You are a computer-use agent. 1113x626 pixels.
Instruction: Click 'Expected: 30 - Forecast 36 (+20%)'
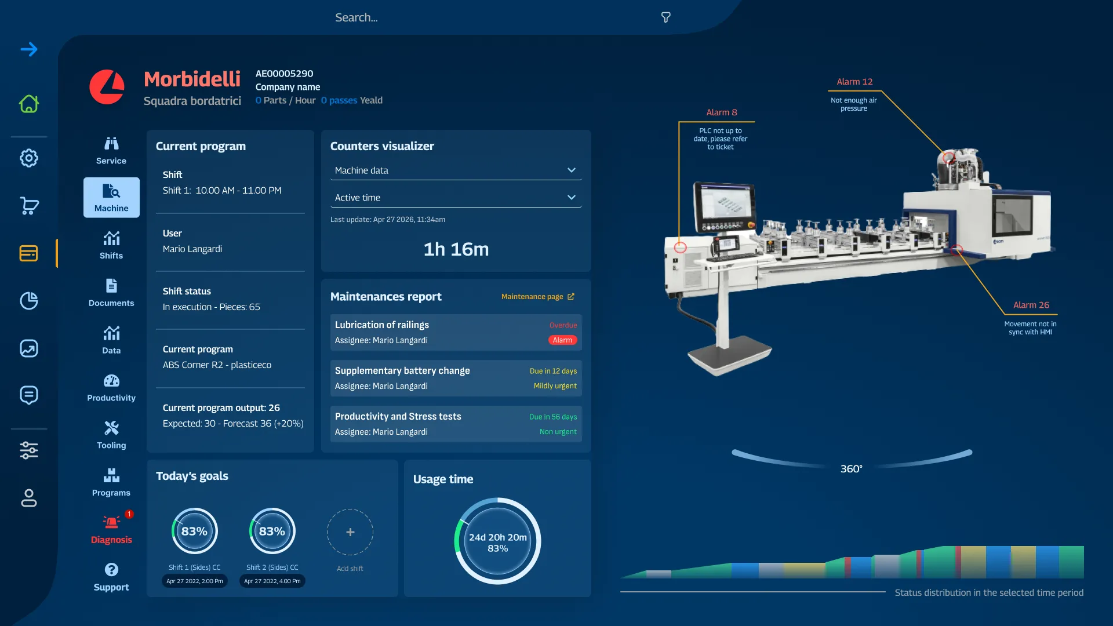[233, 424]
